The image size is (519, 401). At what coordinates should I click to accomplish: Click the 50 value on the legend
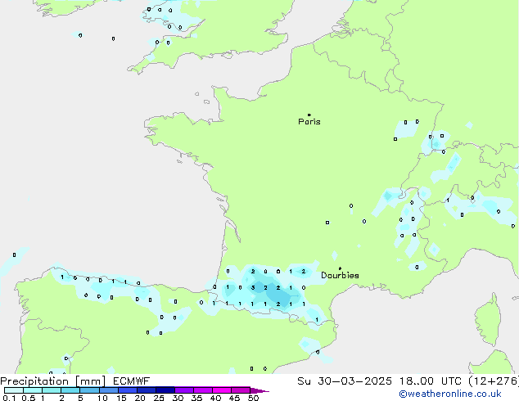(254, 398)
